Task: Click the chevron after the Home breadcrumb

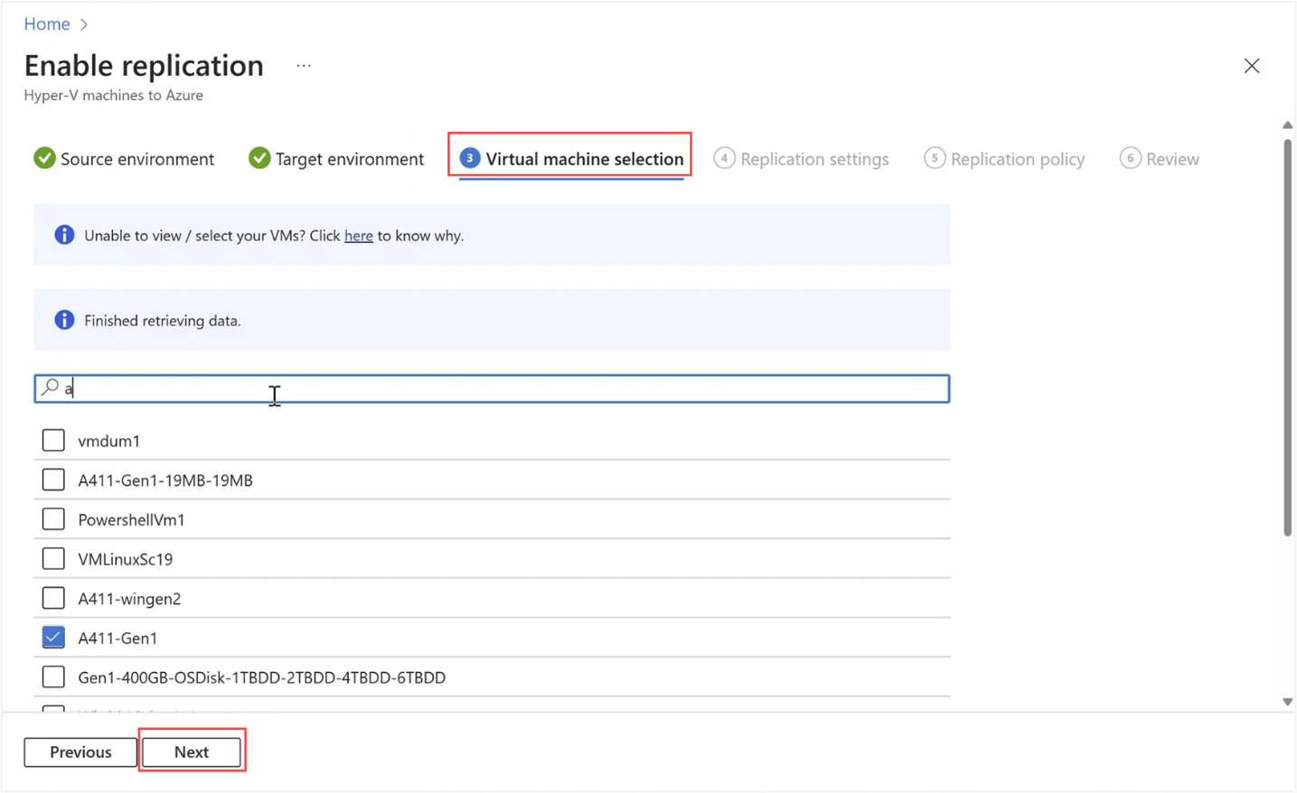Action: 83,24
